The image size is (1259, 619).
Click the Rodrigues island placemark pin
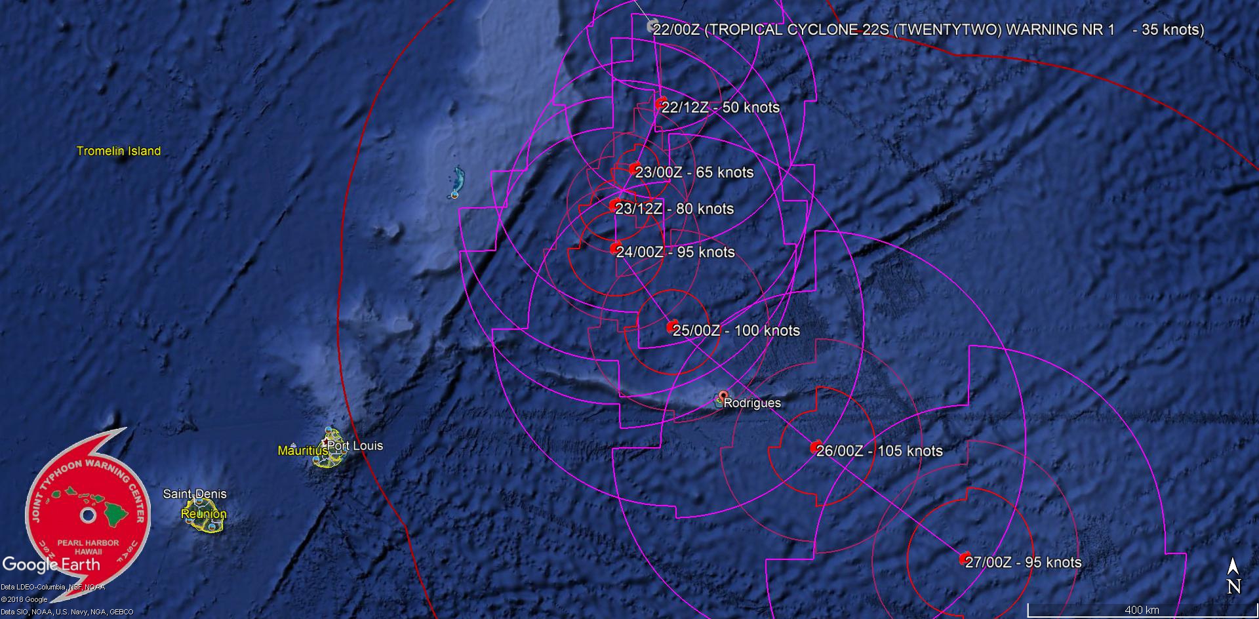click(723, 396)
